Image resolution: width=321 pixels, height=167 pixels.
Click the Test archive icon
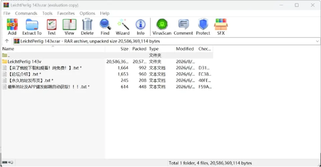[x=51, y=24]
